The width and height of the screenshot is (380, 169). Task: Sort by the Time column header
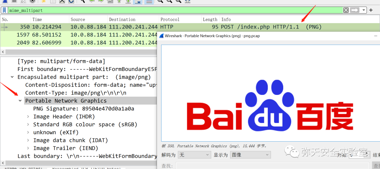click(x=50, y=19)
